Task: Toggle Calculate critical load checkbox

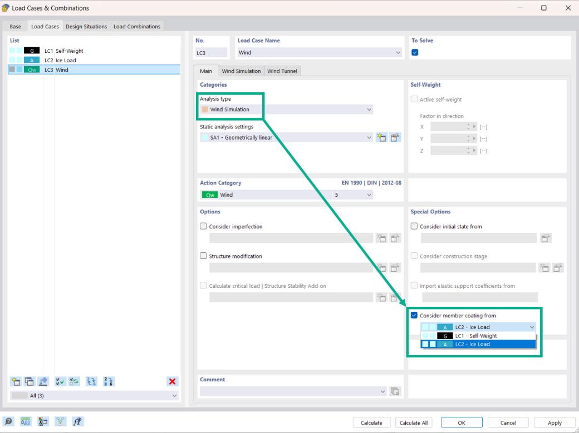Action: pos(203,286)
